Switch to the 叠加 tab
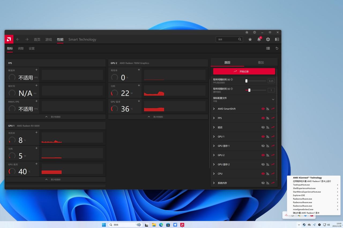 (261, 63)
